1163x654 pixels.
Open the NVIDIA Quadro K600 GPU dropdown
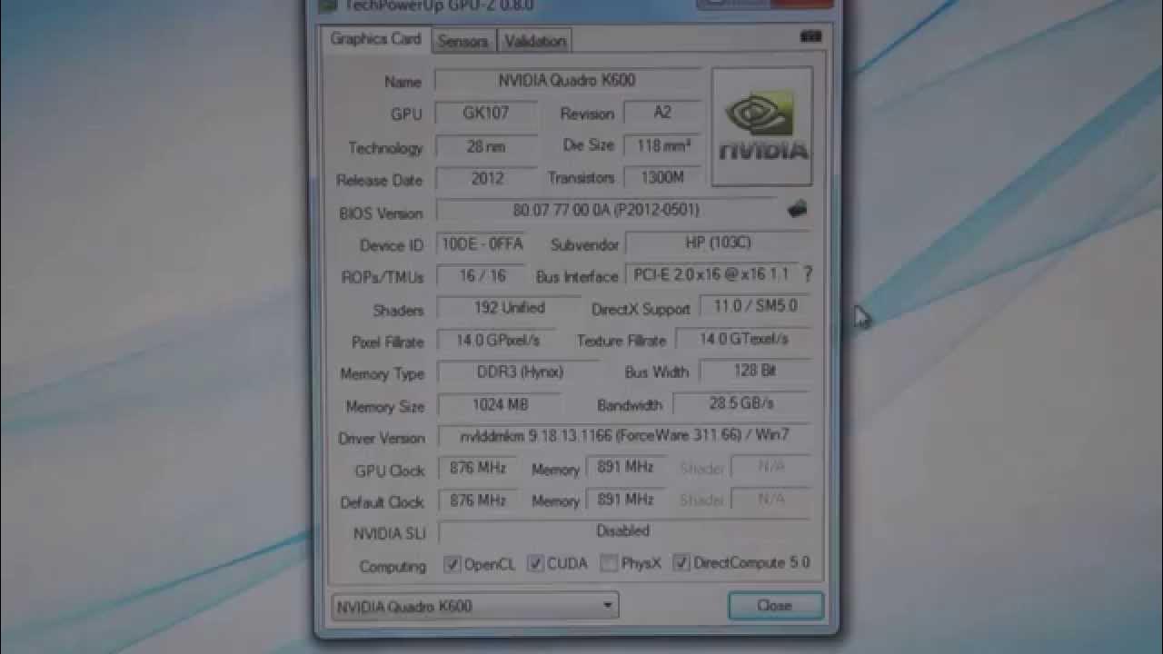[x=475, y=606]
